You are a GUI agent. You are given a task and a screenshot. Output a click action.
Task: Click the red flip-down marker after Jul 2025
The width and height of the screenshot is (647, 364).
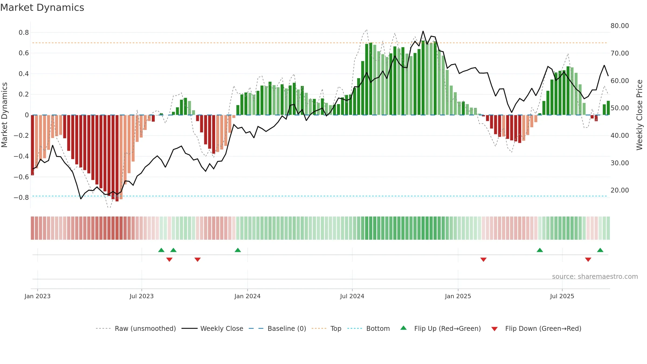click(x=588, y=260)
